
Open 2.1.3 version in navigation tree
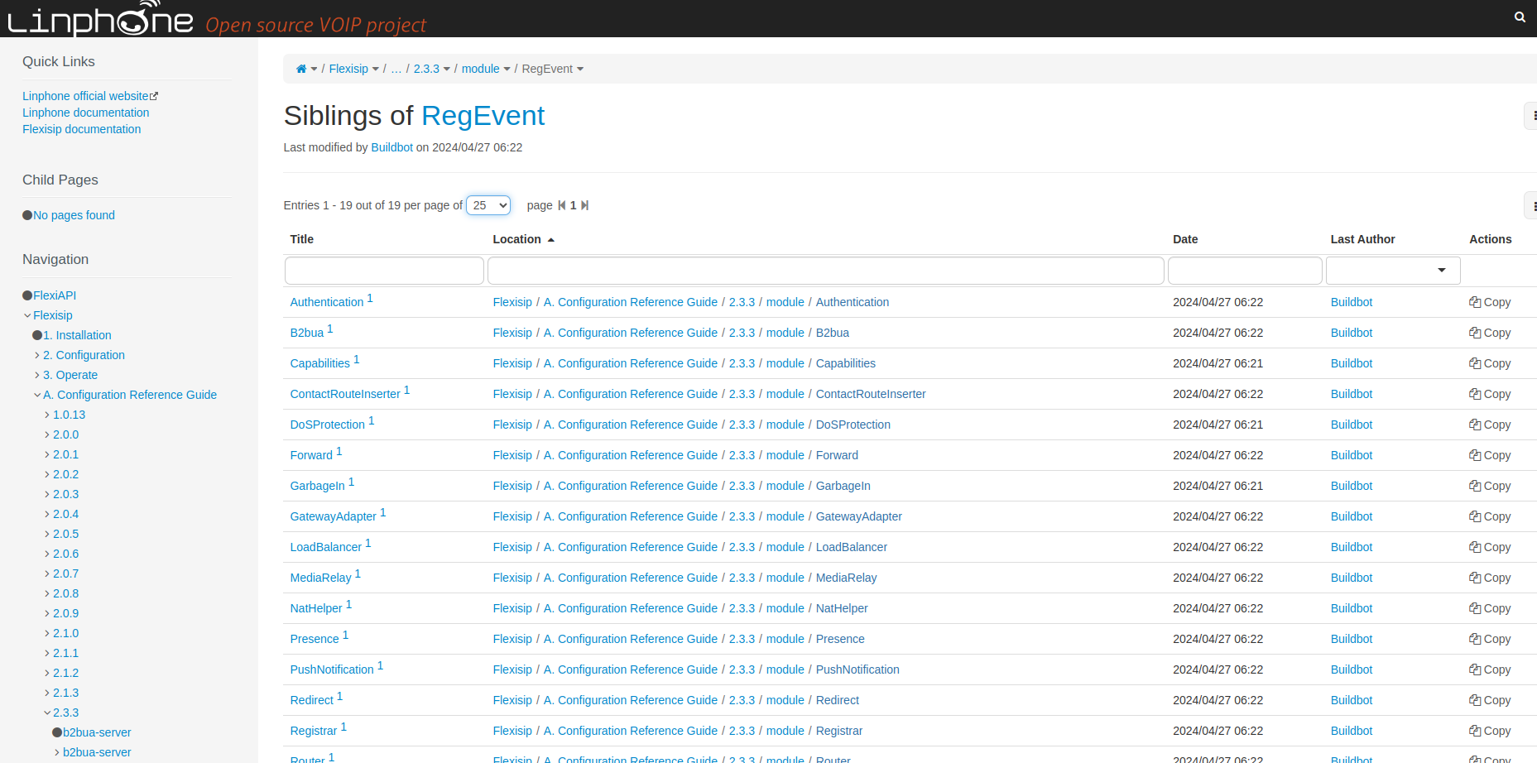click(66, 693)
